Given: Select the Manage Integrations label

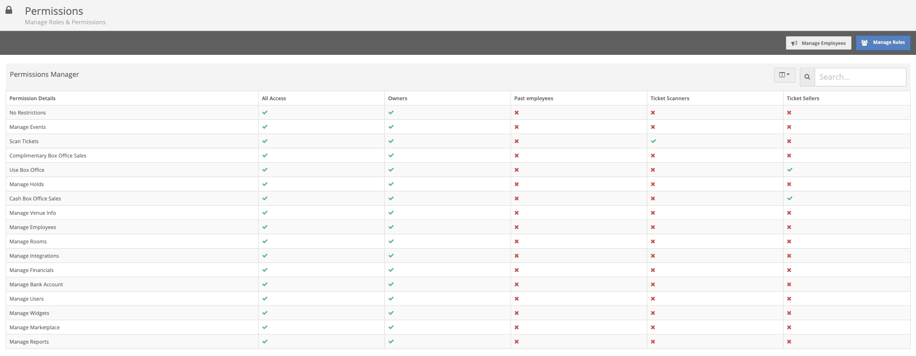Looking at the screenshot, I should point(34,256).
